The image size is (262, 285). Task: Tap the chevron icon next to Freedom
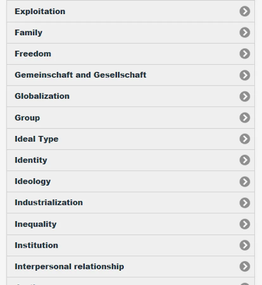click(245, 54)
